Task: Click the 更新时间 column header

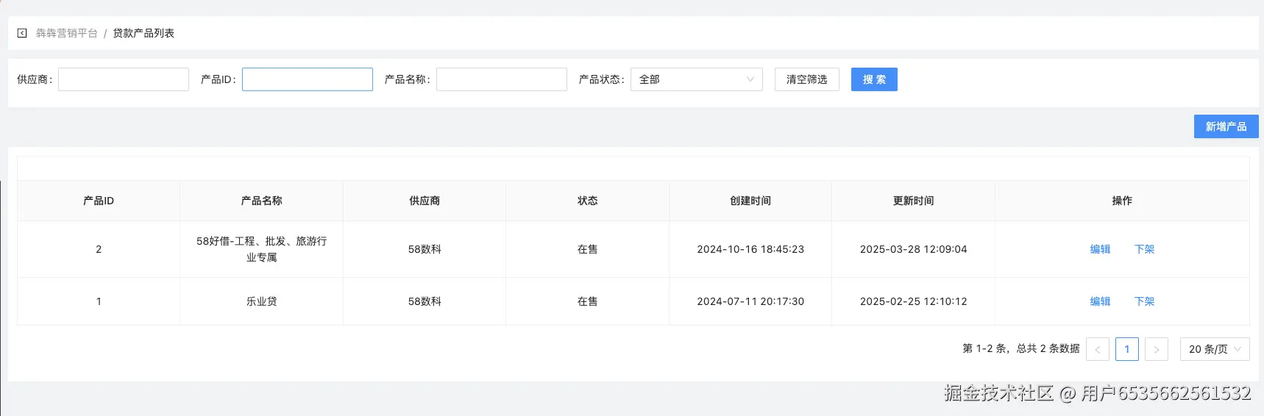Action: (x=913, y=201)
